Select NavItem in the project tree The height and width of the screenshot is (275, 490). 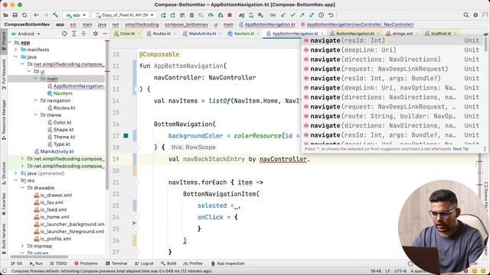click(x=60, y=93)
